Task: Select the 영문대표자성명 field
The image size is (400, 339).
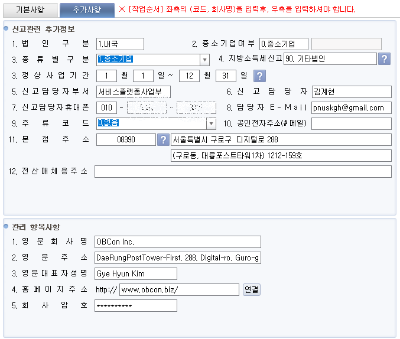Action: pyautogui.click(x=135, y=273)
